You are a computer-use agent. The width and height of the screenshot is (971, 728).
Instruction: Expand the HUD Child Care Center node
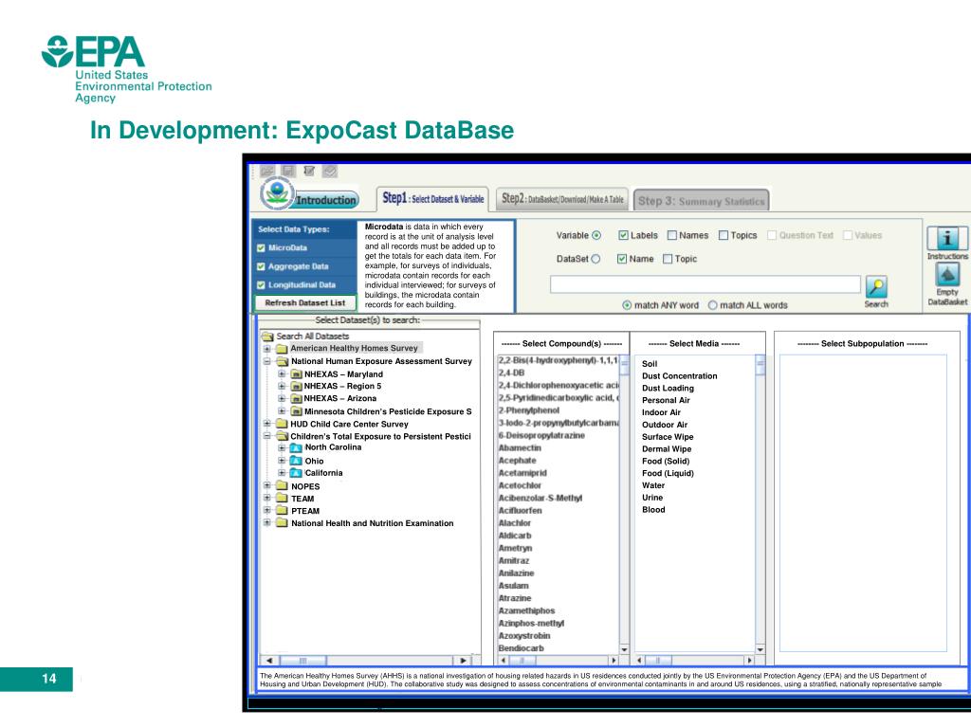point(266,424)
